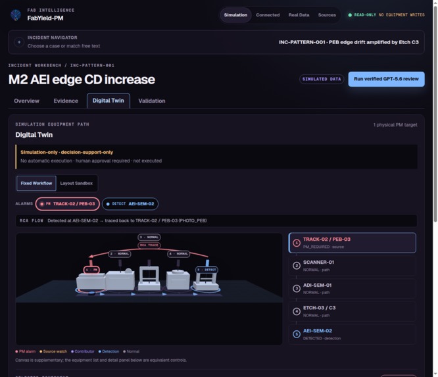Select Layout Sandbox view
The height and width of the screenshot is (377, 438).
76,184
